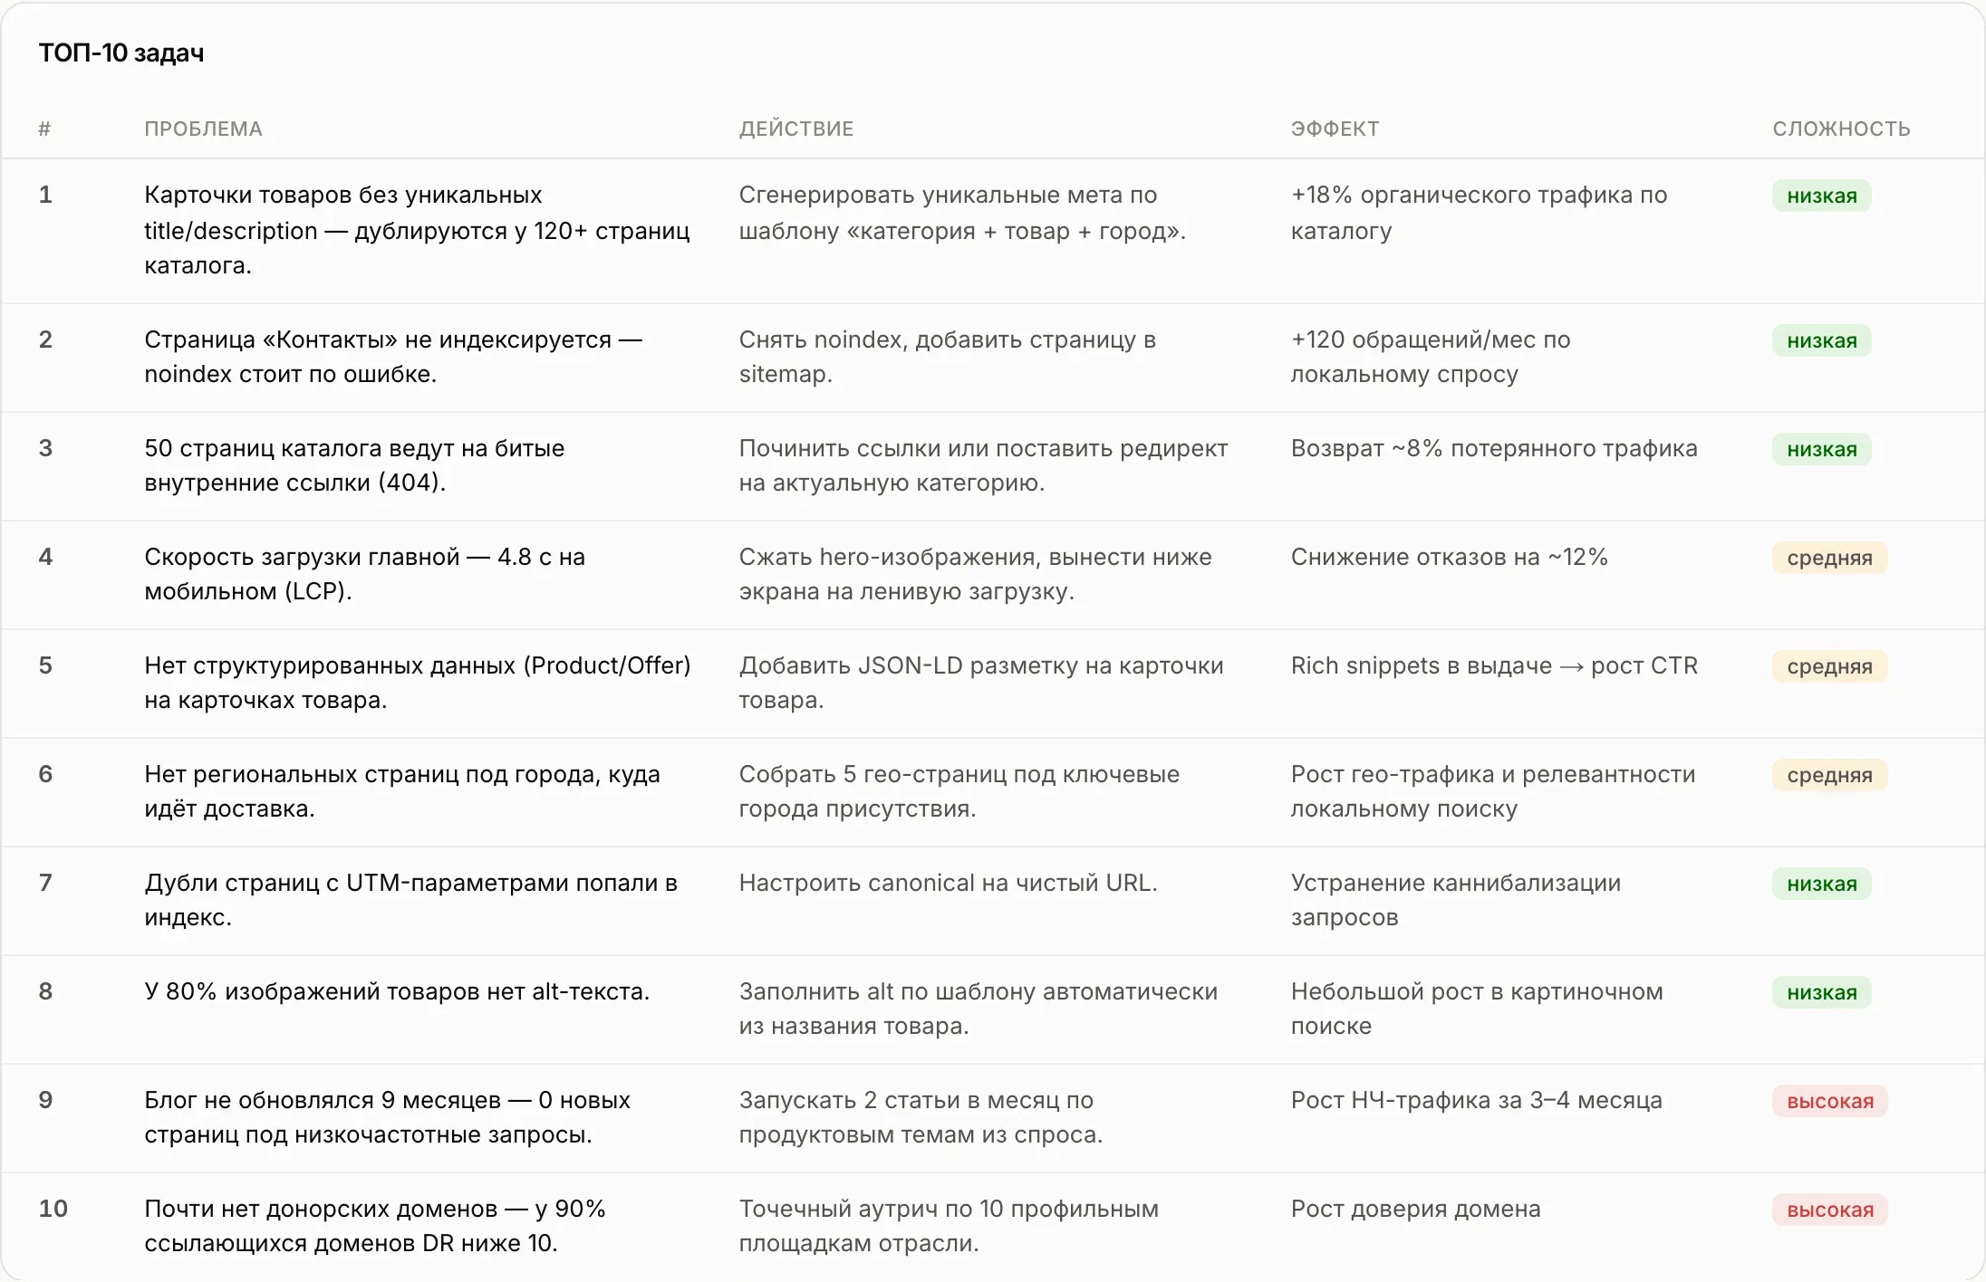
Task: Click the «низкая» badge for the Контакты page row
Action: [x=1821, y=340]
